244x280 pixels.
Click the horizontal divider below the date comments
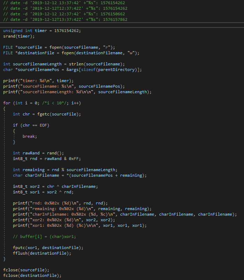pyautogui.click(x=122, y=23)
